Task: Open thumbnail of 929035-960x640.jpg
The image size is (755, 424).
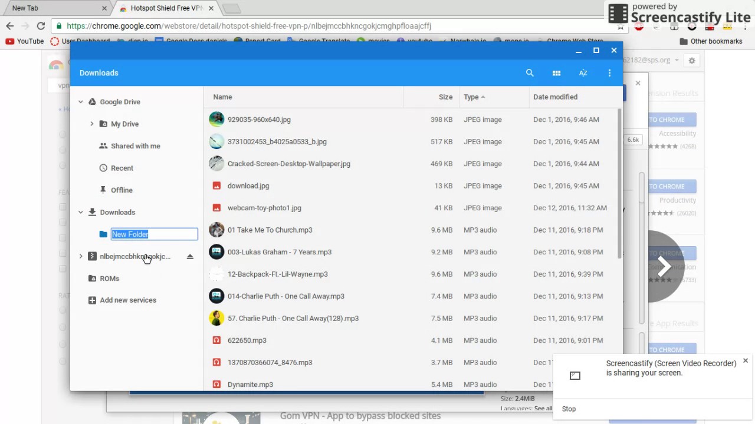Action: pyautogui.click(x=216, y=120)
